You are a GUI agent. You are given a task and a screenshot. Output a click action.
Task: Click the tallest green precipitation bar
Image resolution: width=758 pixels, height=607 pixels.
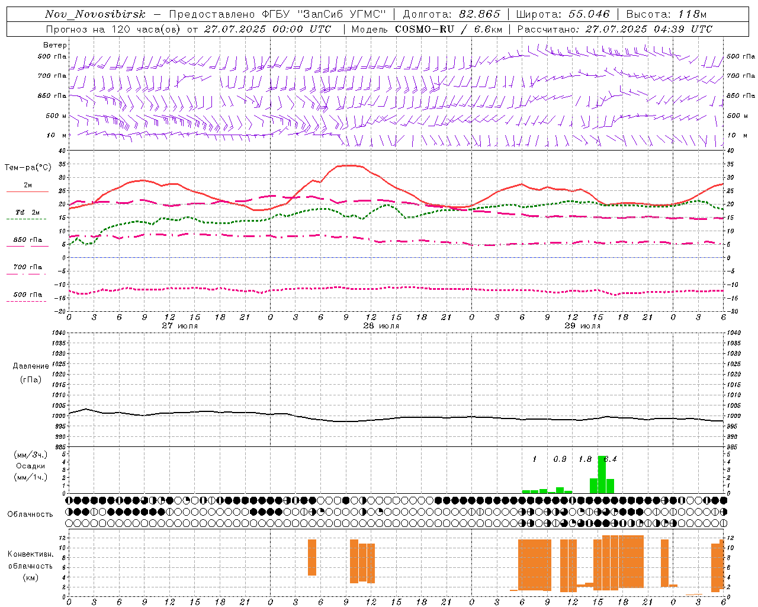point(602,475)
